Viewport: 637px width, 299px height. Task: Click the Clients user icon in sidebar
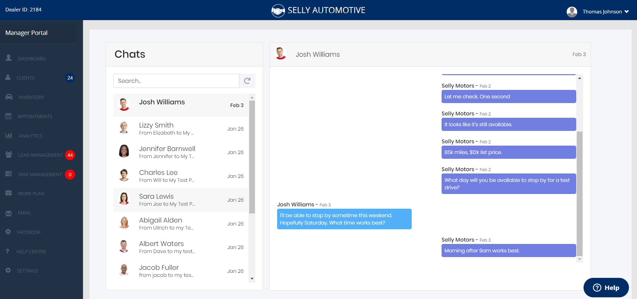8,78
